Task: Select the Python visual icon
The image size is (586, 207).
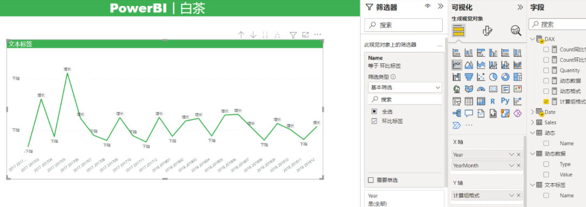Action: coord(505,101)
